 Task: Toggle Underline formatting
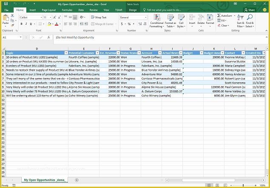coord(31,24)
